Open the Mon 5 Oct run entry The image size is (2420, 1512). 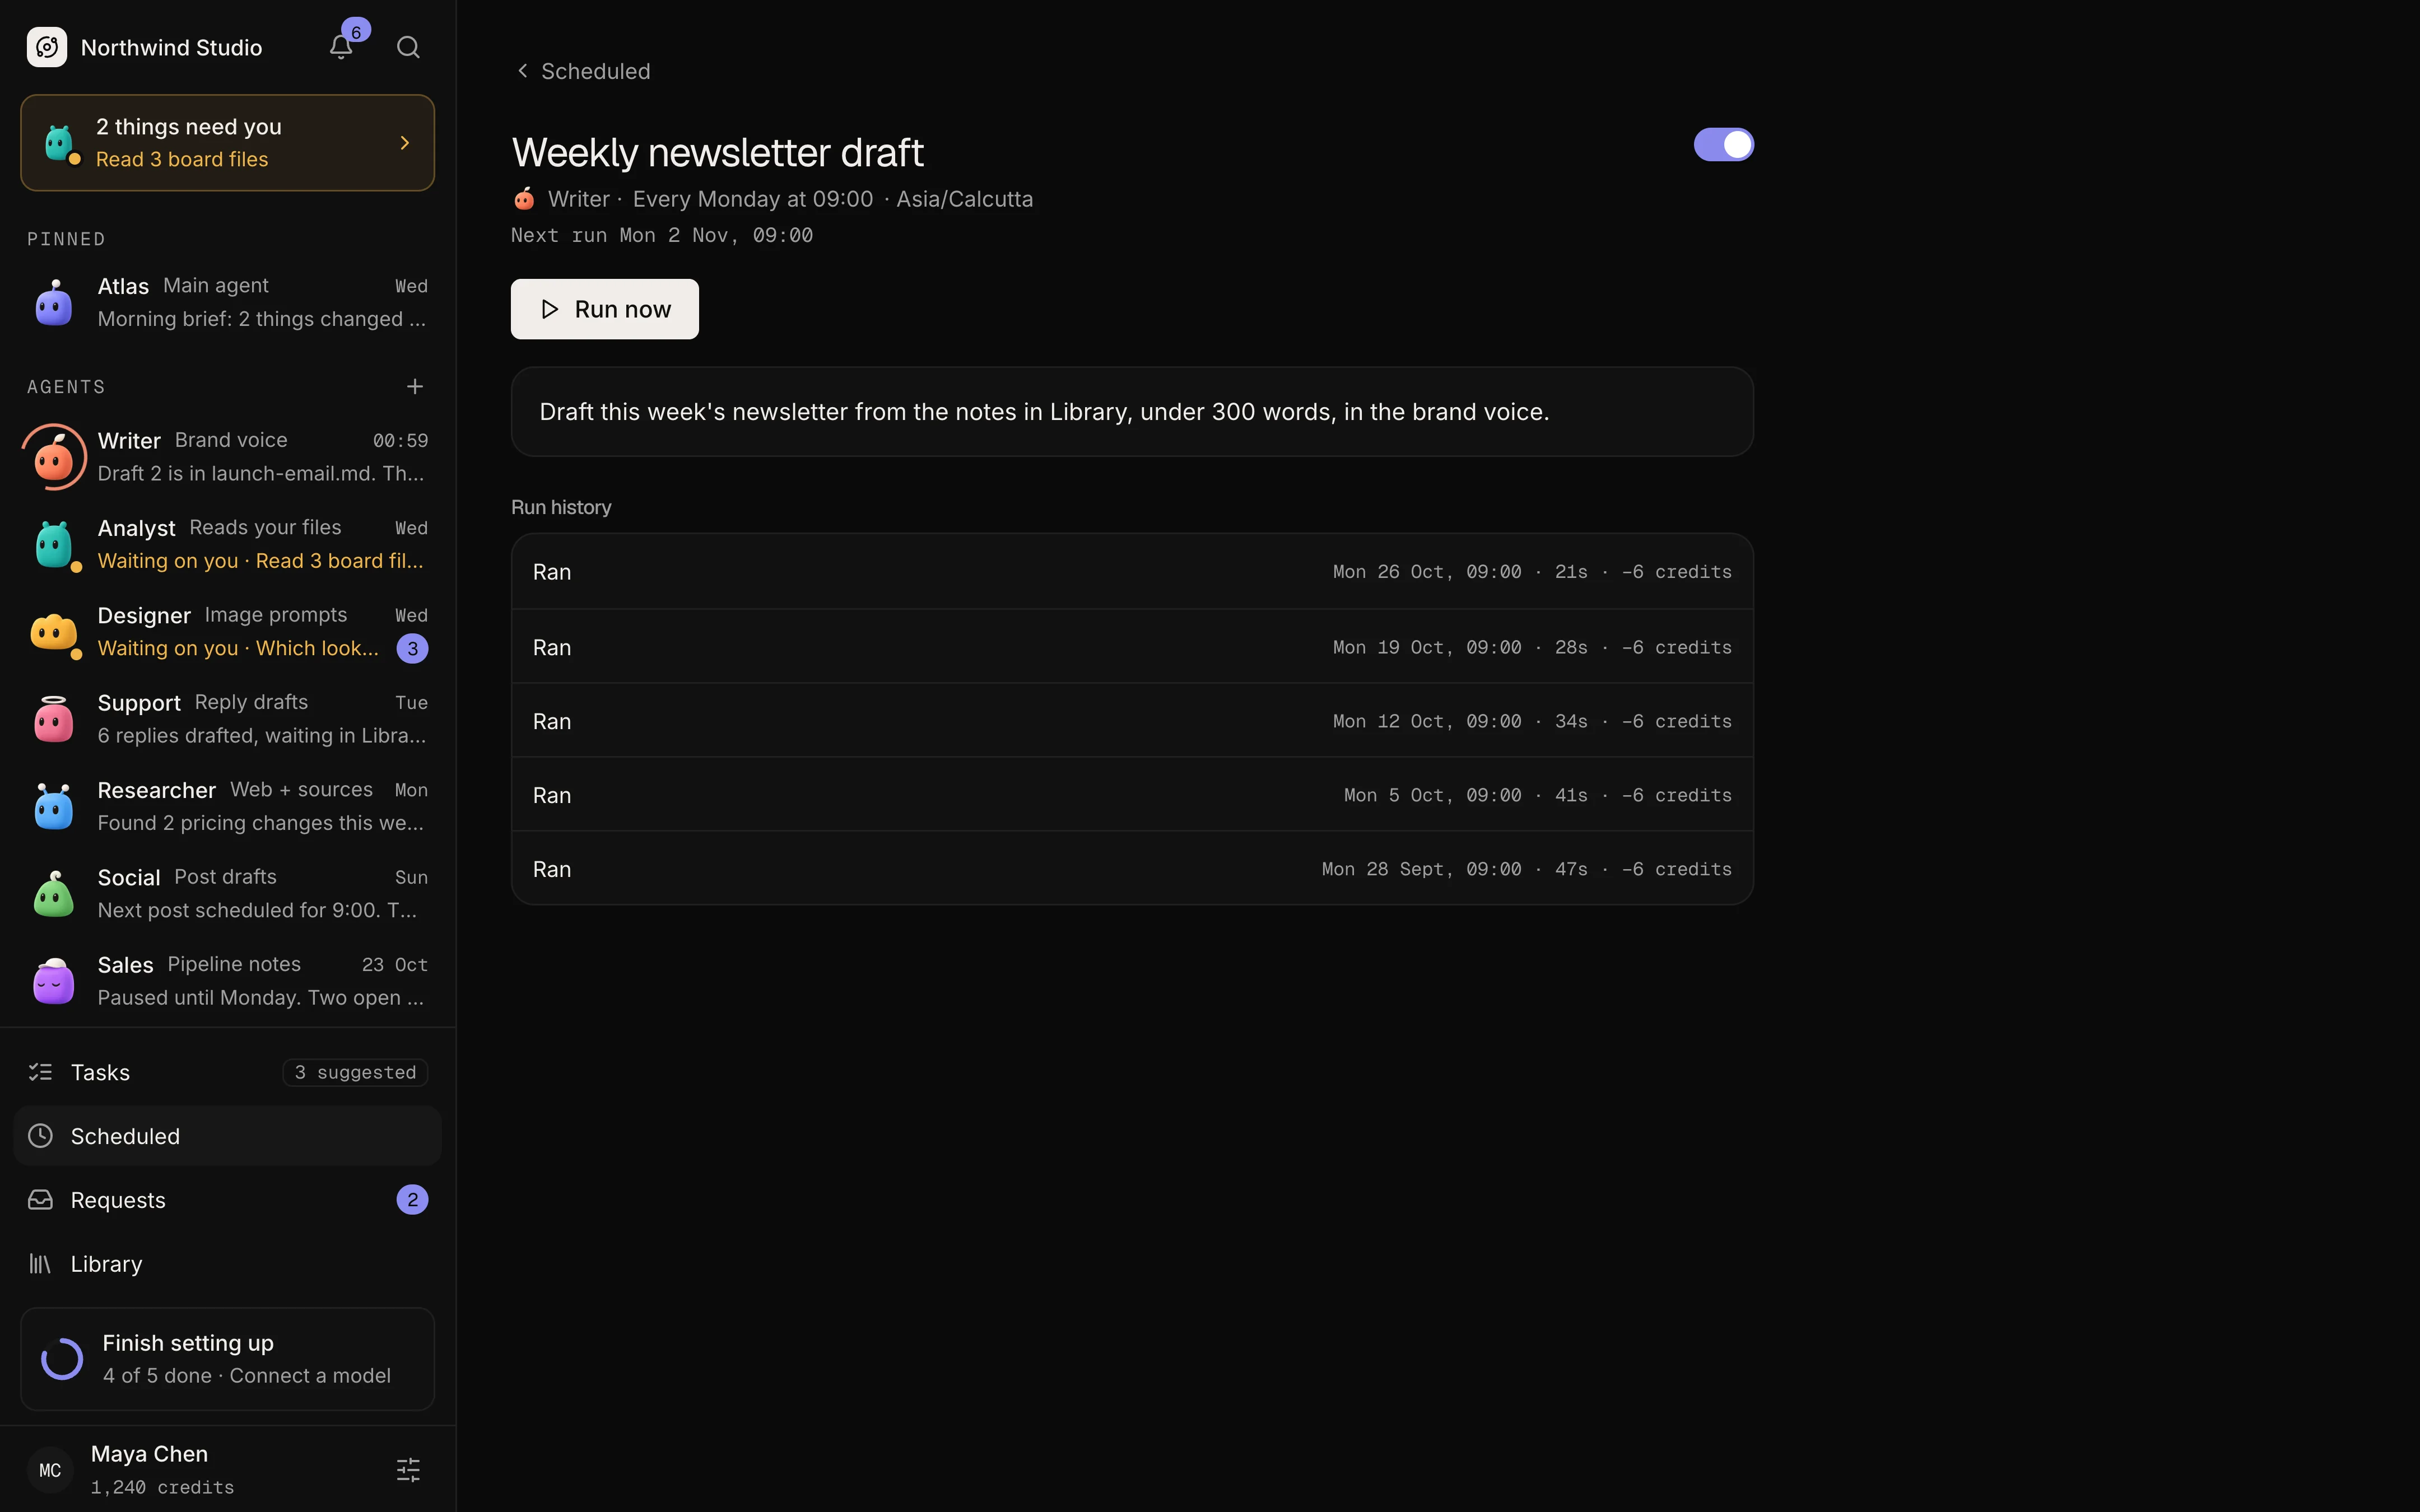(x=1132, y=795)
